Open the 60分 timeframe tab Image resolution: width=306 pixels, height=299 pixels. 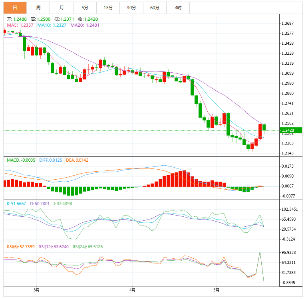pos(155,8)
